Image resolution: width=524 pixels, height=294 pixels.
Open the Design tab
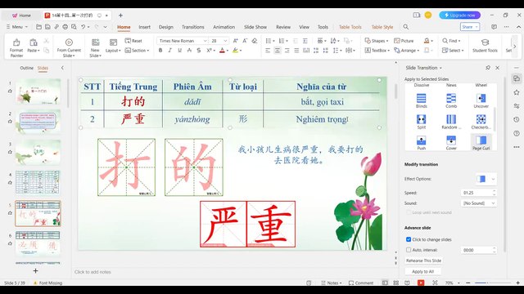pos(165,27)
